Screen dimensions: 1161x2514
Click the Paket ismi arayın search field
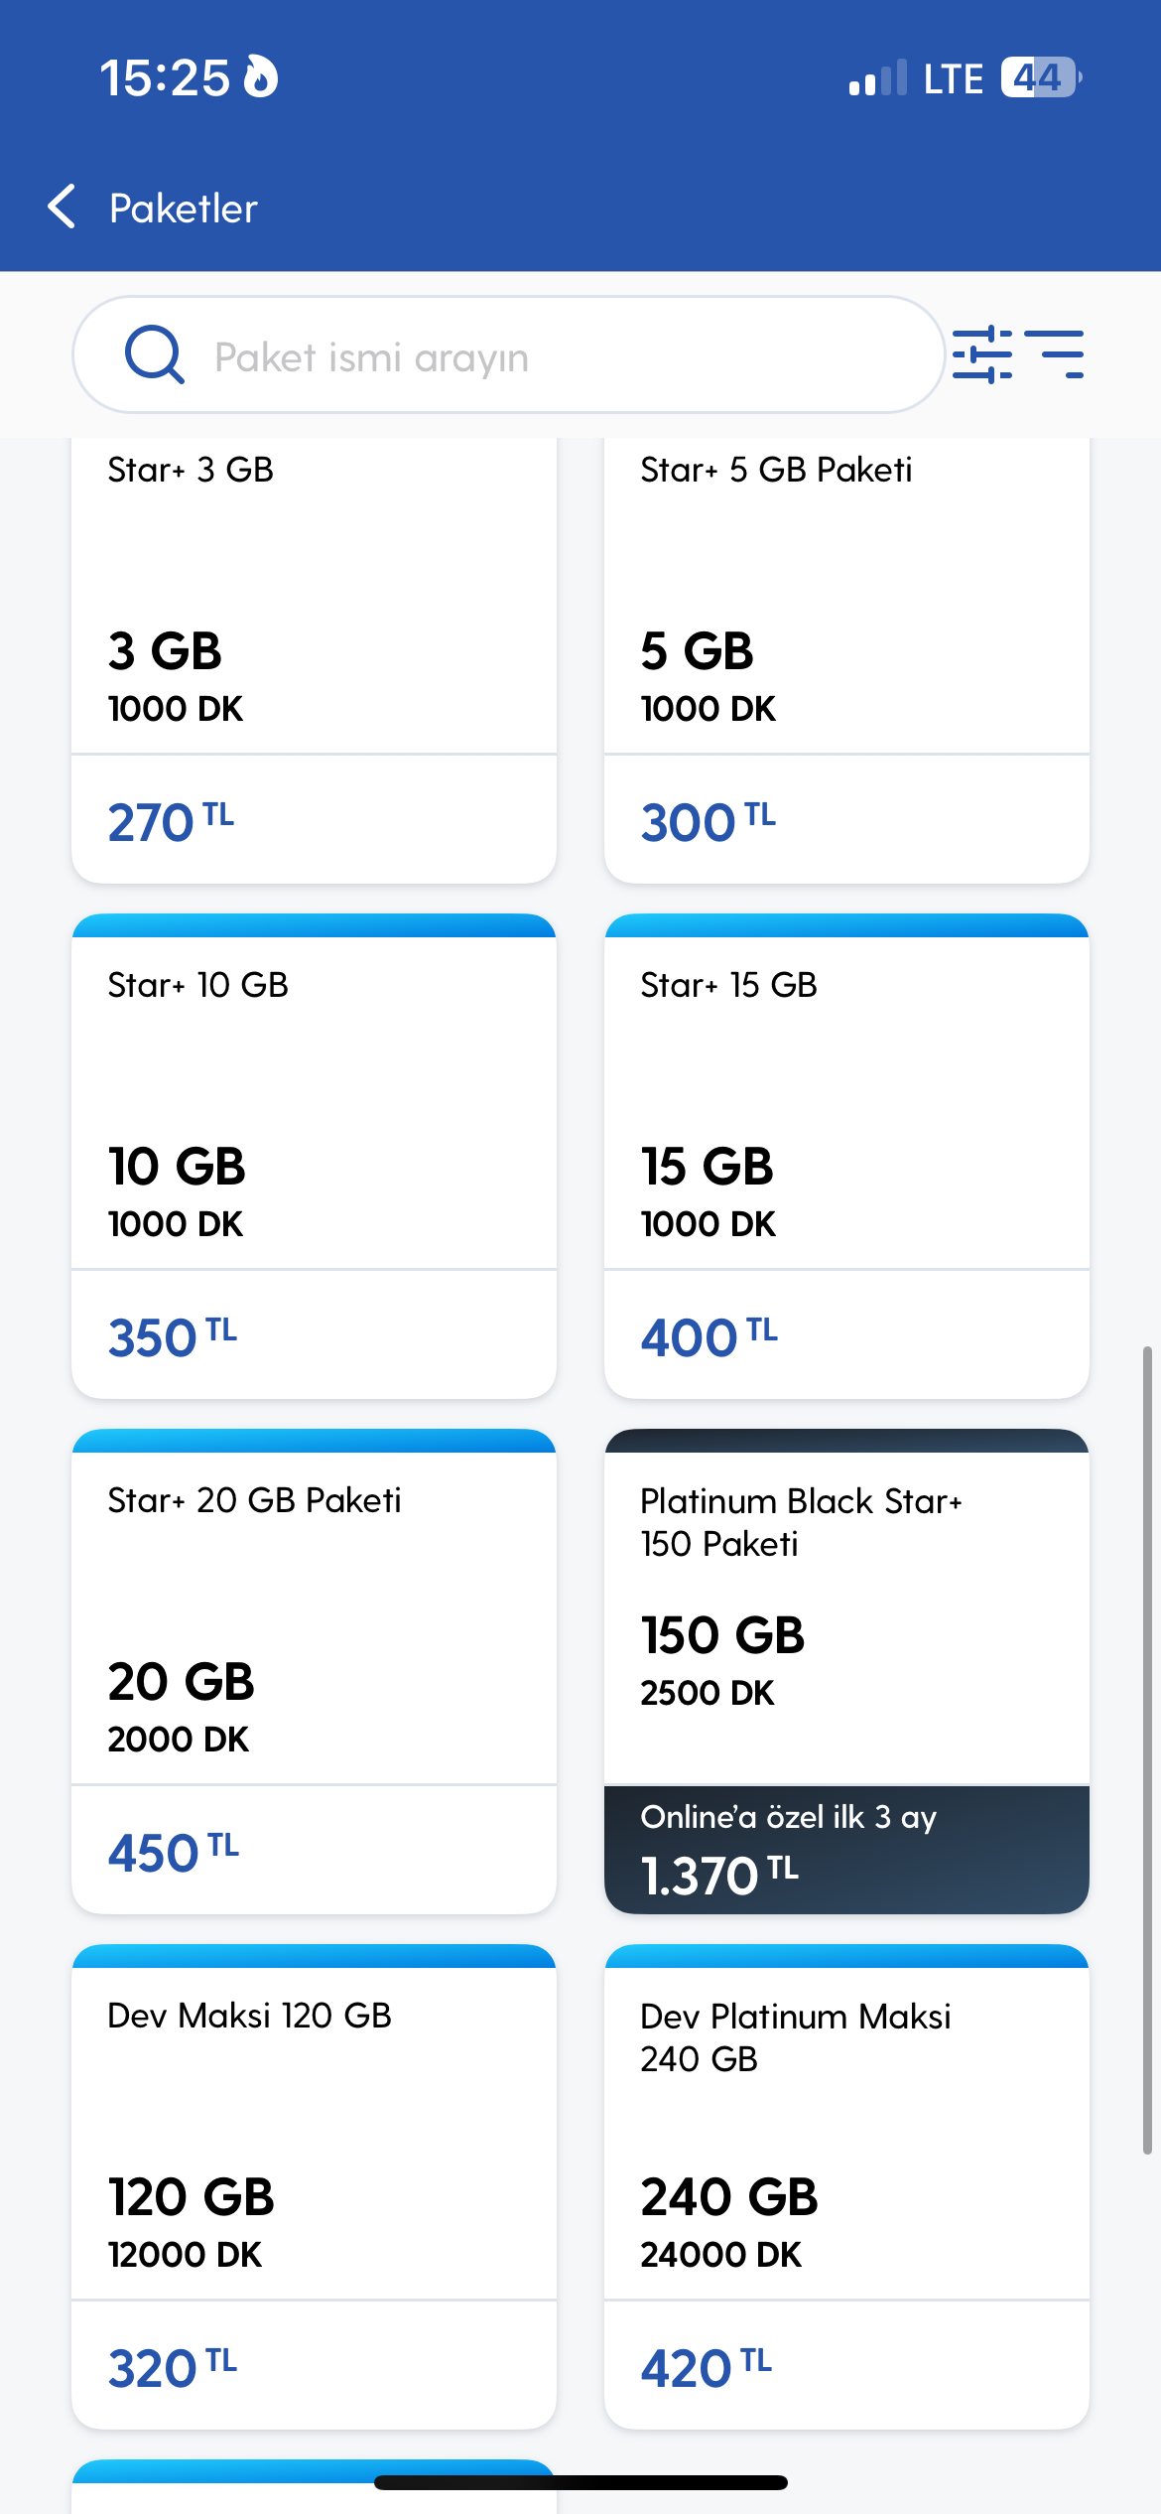tap(508, 354)
